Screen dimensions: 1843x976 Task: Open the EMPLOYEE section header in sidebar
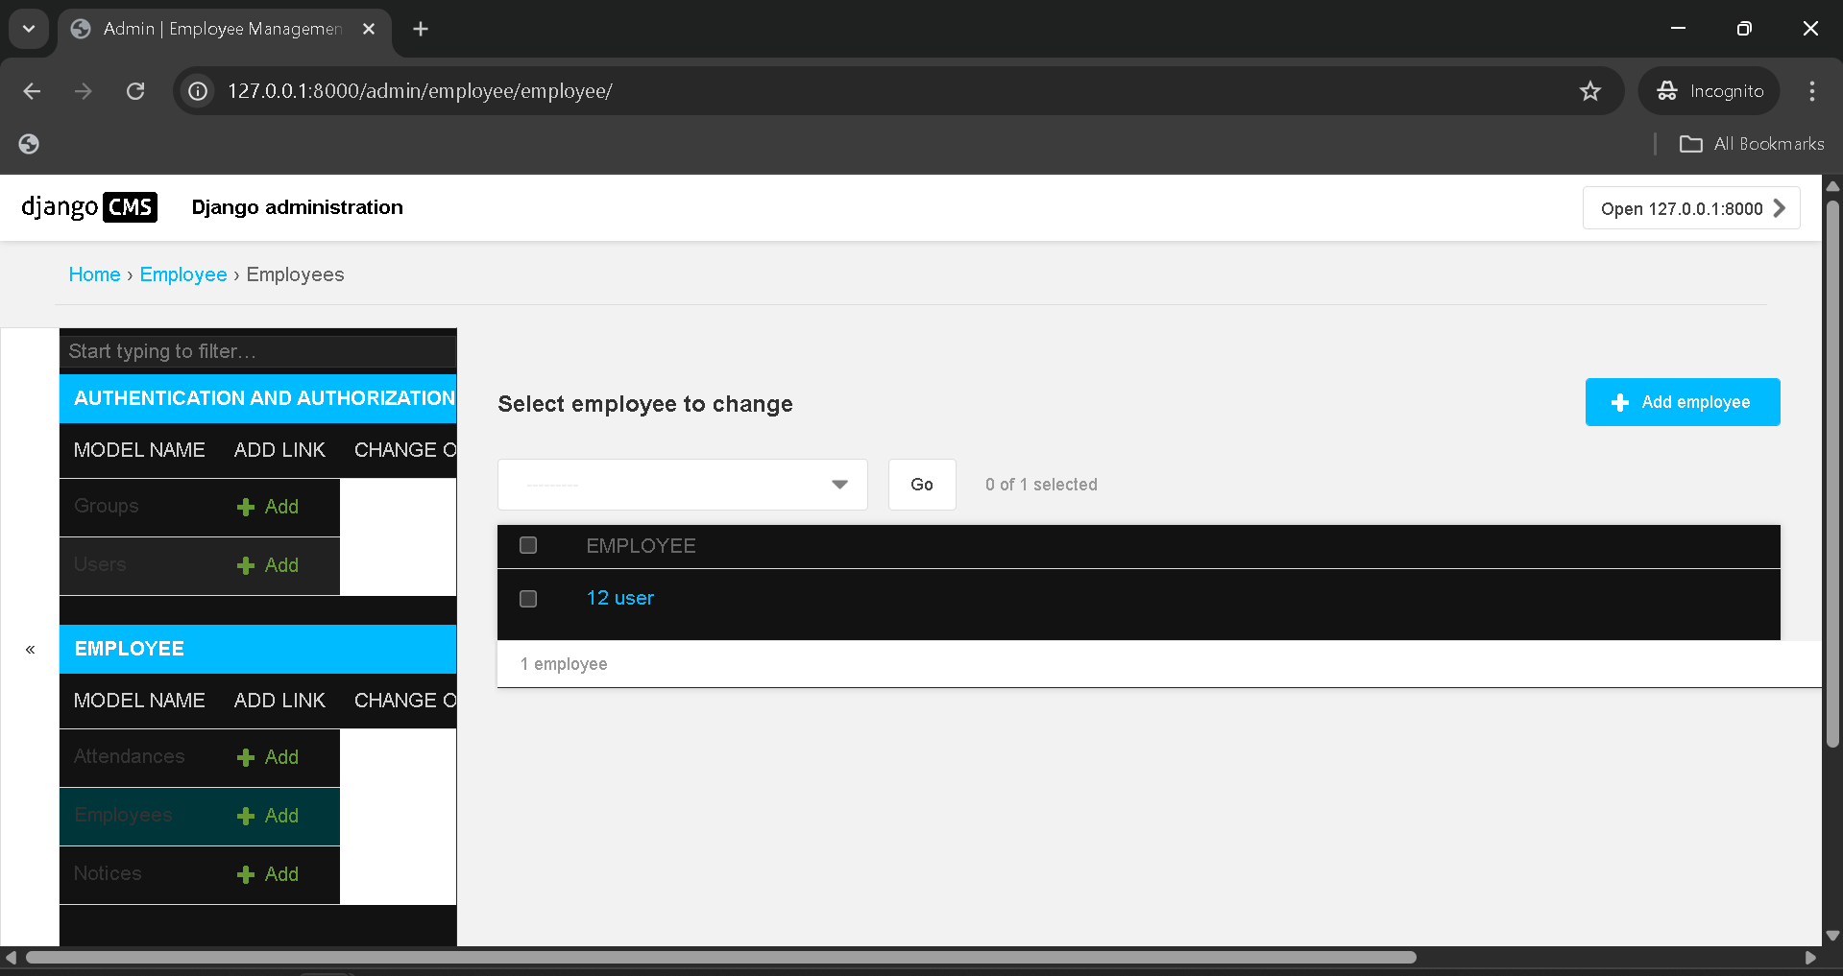(130, 649)
